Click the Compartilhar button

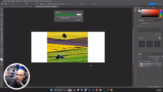152,4
